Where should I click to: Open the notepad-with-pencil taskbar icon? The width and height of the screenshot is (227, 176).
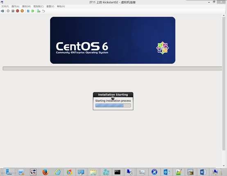179,172
